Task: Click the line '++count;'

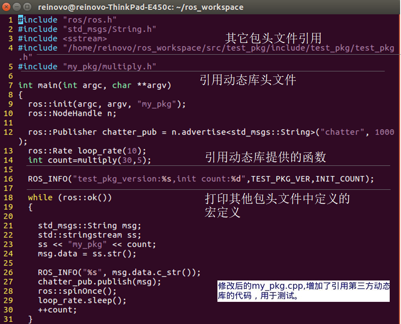Action: 57,310
